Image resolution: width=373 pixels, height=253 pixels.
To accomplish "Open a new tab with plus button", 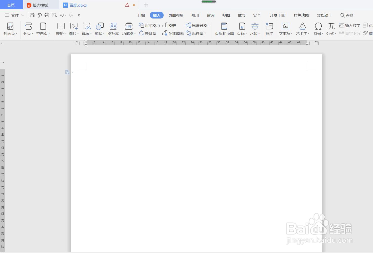I will tap(146, 5).
